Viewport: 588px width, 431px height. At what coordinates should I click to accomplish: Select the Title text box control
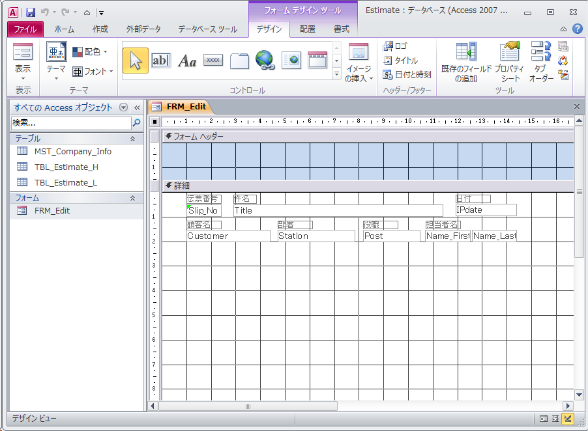[338, 210]
